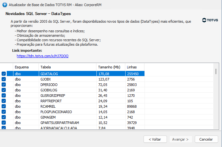The width and height of the screenshot is (222, 147).
Task: Click the size value 14,05
Action: click(x=103, y=112)
